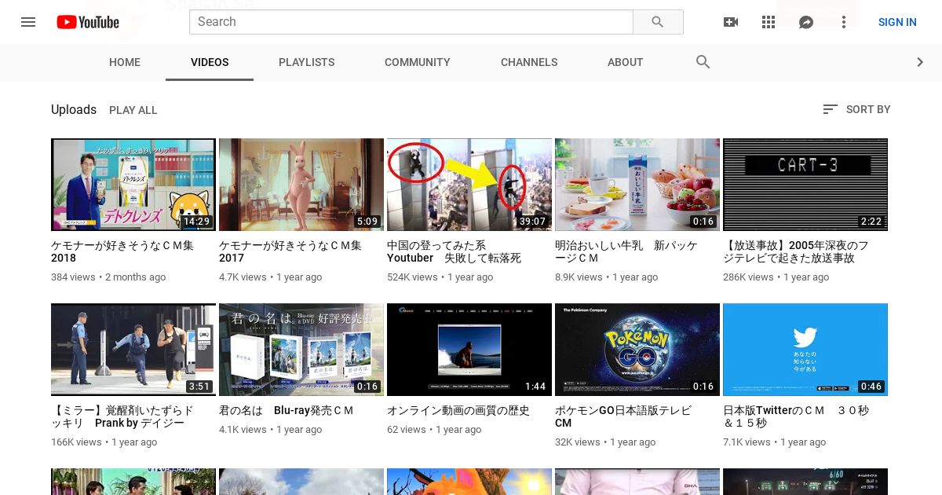942x495 pixels.
Task: Open title 中国の登ってみた系 Youtuber
Action: click(x=455, y=251)
